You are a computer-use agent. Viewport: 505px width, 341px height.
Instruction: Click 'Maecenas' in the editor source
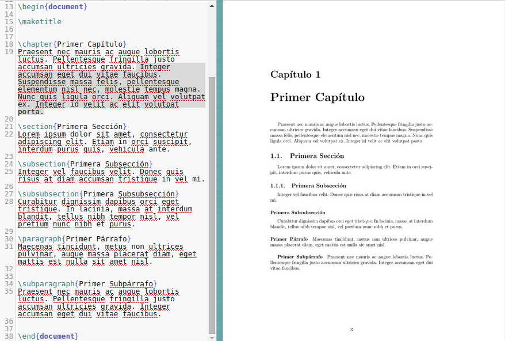[35, 247]
